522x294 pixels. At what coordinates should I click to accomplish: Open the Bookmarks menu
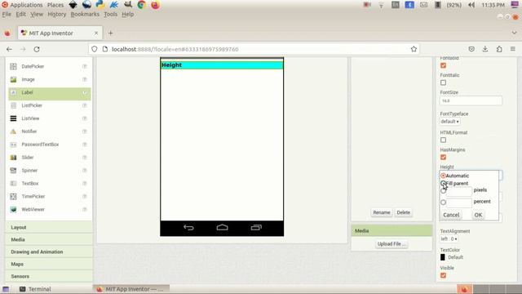(x=85, y=15)
